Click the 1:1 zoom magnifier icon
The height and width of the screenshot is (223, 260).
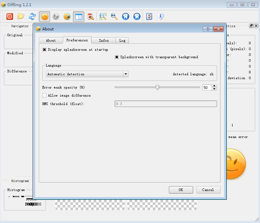[x=114, y=16]
